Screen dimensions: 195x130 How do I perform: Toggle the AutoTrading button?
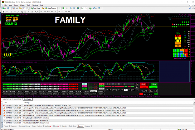[51, 8]
